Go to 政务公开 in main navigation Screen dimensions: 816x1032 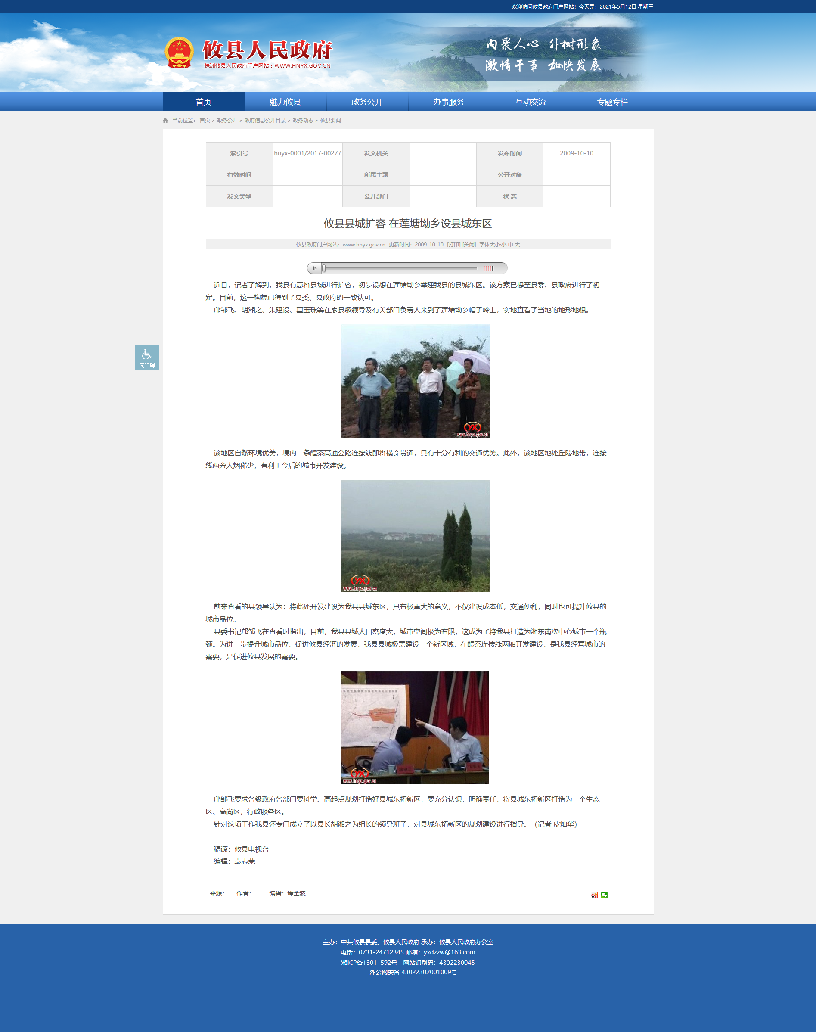tap(367, 102)
